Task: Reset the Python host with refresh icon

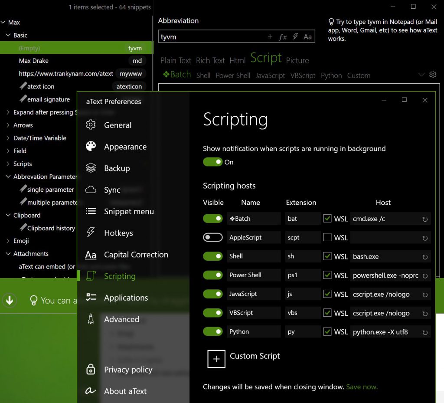Action: [x=425, y=333]
